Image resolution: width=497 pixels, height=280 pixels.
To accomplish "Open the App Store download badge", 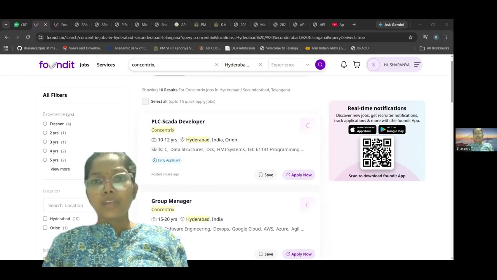I will tap(362, 129).
